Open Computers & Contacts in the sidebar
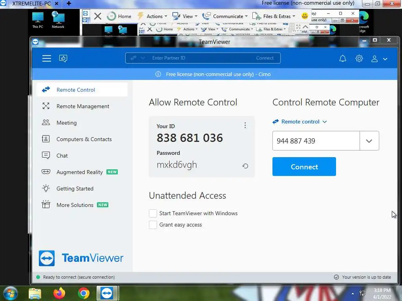Screen dimensions: 402x301 pyautogui.click(x=82, y=139)
